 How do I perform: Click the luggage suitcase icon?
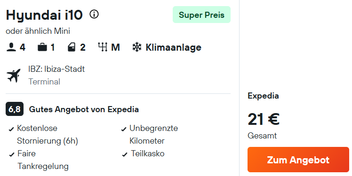coord(42,47)
